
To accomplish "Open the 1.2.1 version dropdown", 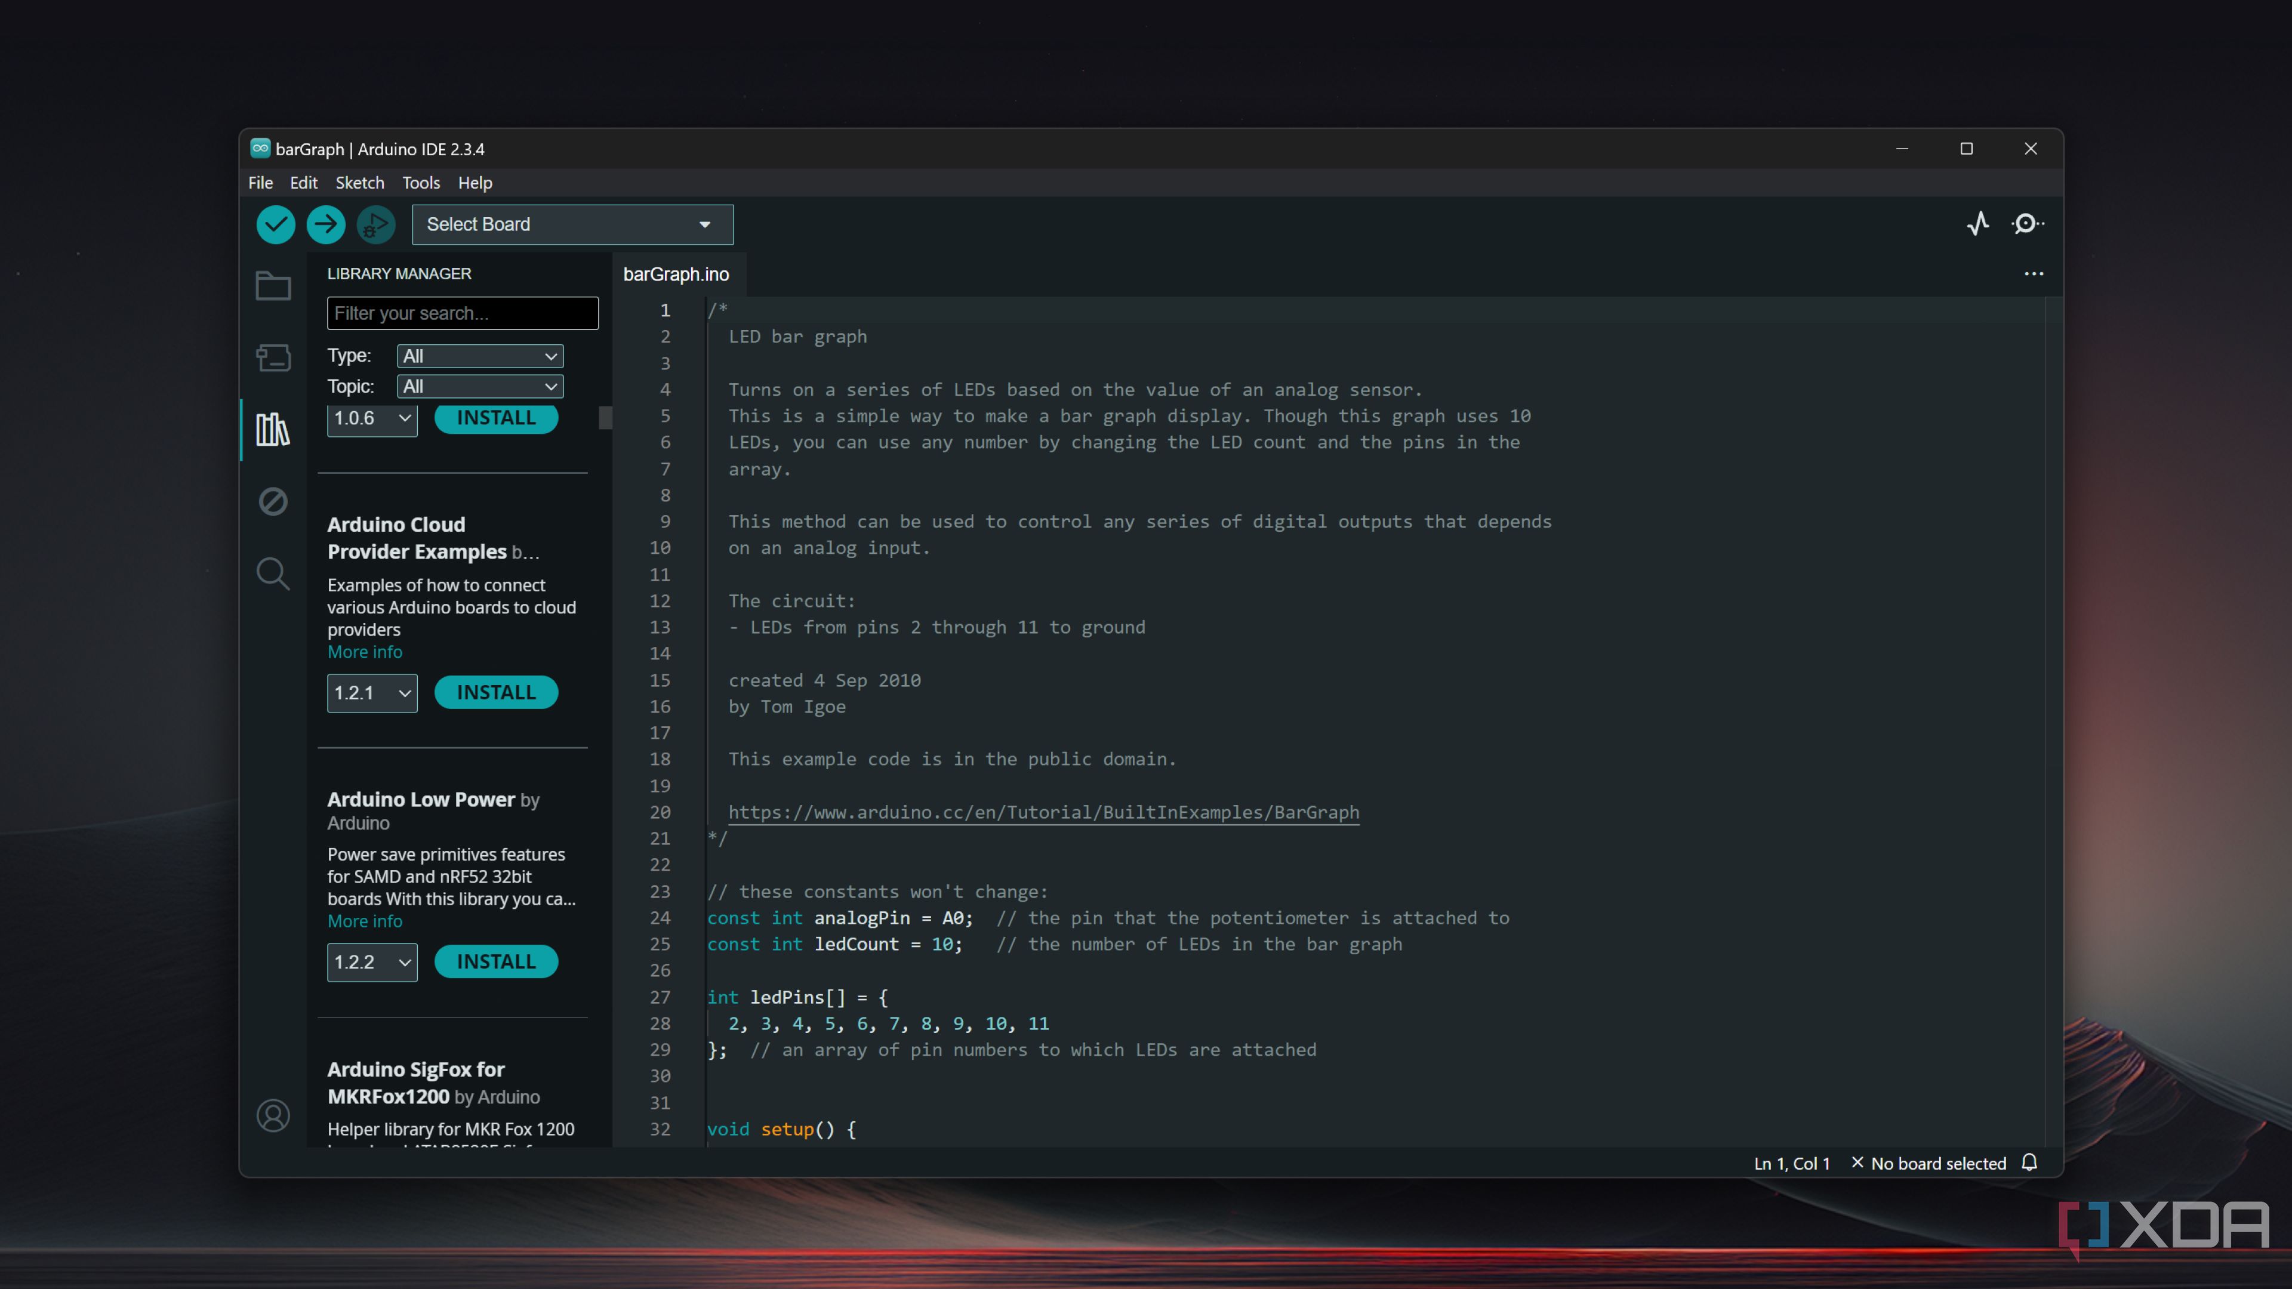I will tap(372, 693).
